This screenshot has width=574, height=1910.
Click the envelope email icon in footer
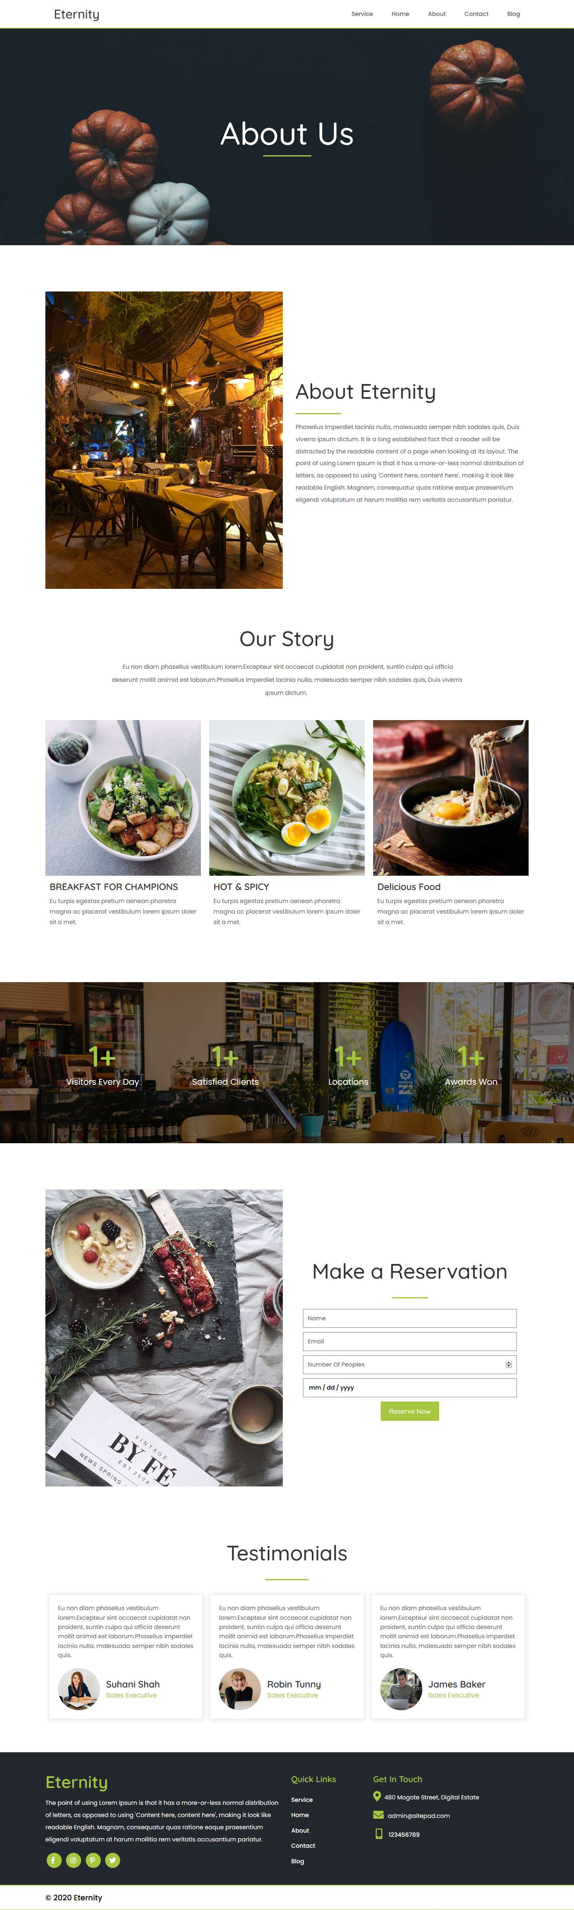tap(379, 1815)
